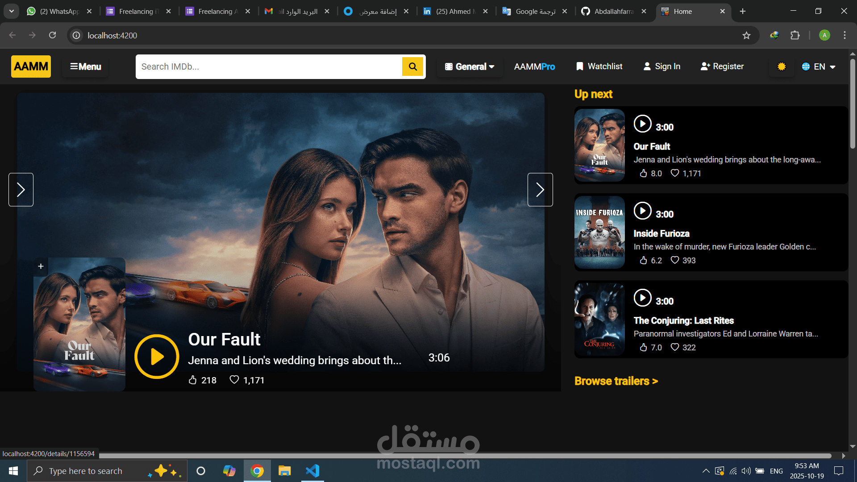Open File Explorer from the taskbar
Viewport: 857px width, 482px height.
click(284, 471)
